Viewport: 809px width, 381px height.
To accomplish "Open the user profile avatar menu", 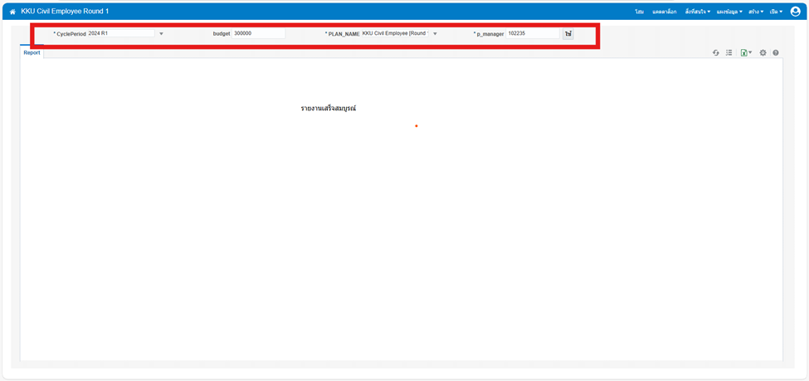I will [796, 12].
